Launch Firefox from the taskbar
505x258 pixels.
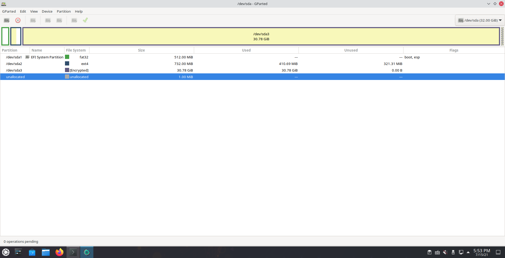pos(59,252)
